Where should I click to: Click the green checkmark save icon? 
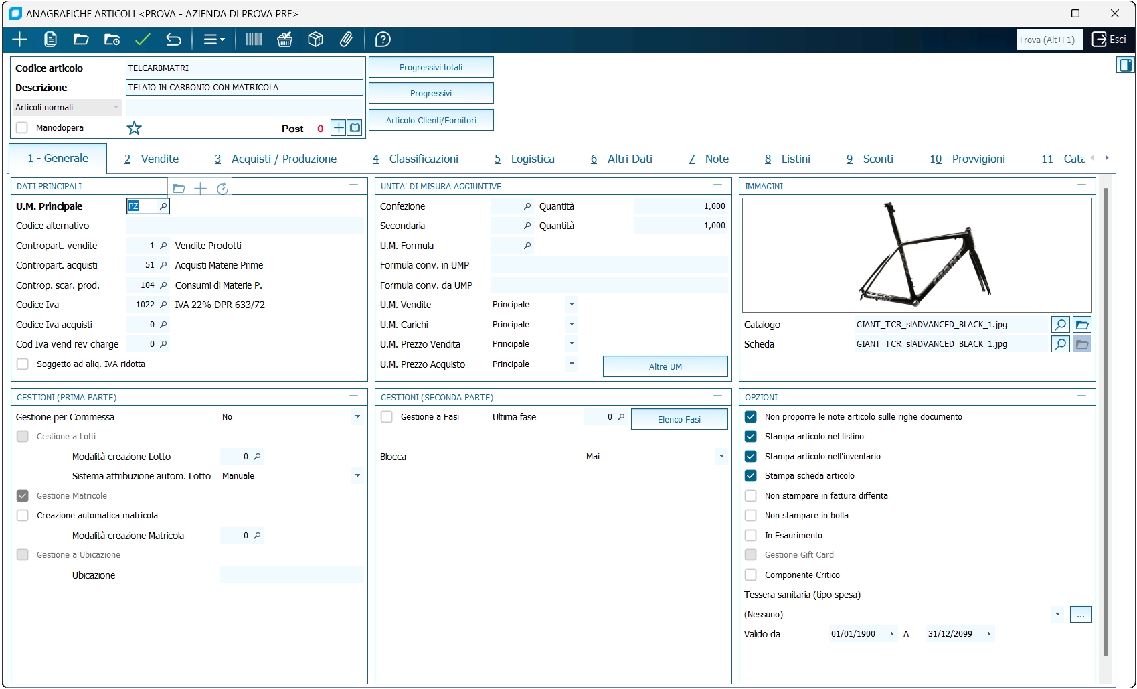(x=143, y=40)
